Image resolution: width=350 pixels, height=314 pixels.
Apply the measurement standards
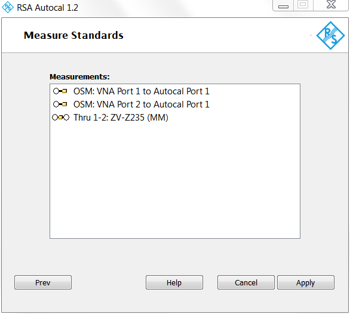306,282
